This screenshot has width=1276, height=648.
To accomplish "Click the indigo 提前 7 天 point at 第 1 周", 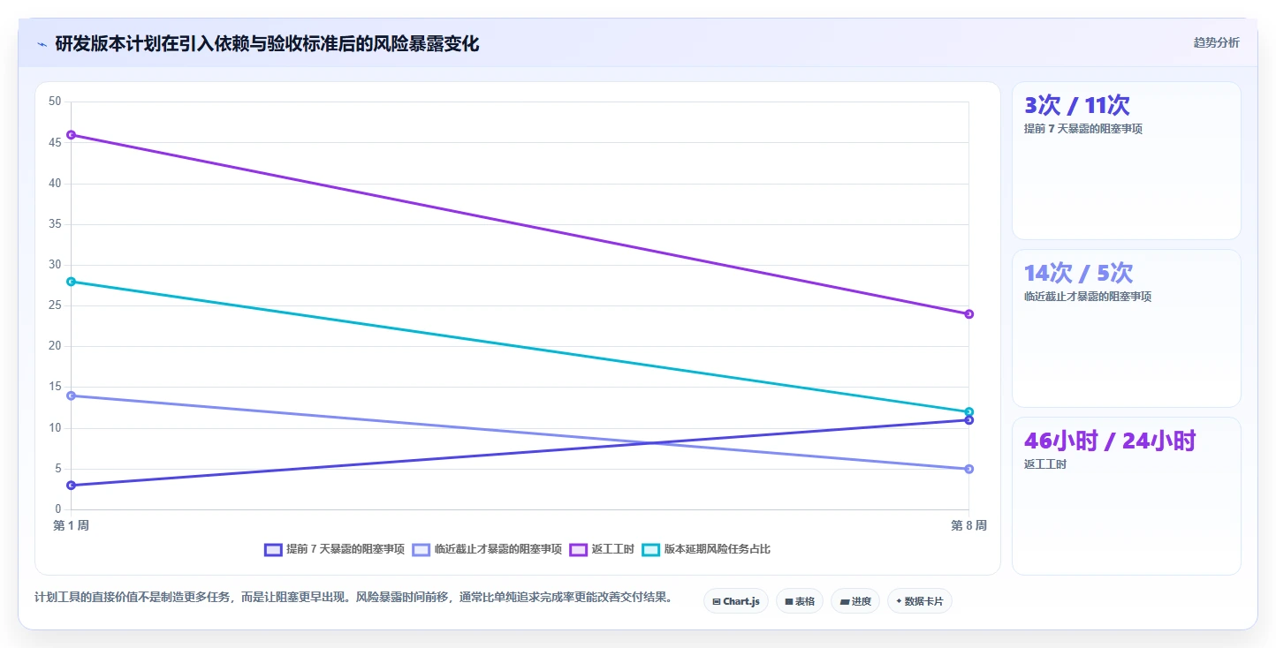I will (71, 485).
